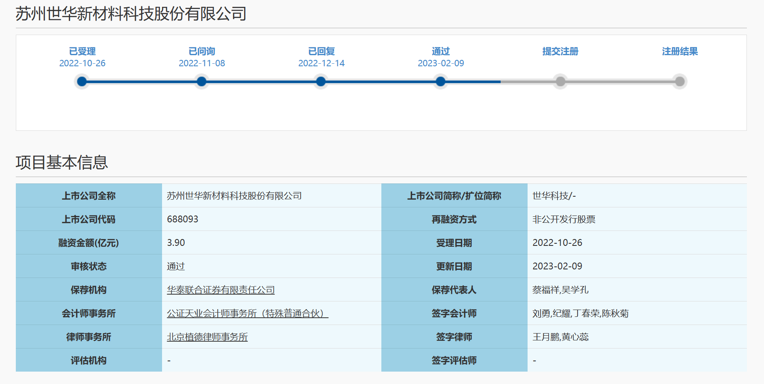Click the 项目基本信息 section heading
The width and height of the screenshot is (764, 384).
[x=62, y=162]
